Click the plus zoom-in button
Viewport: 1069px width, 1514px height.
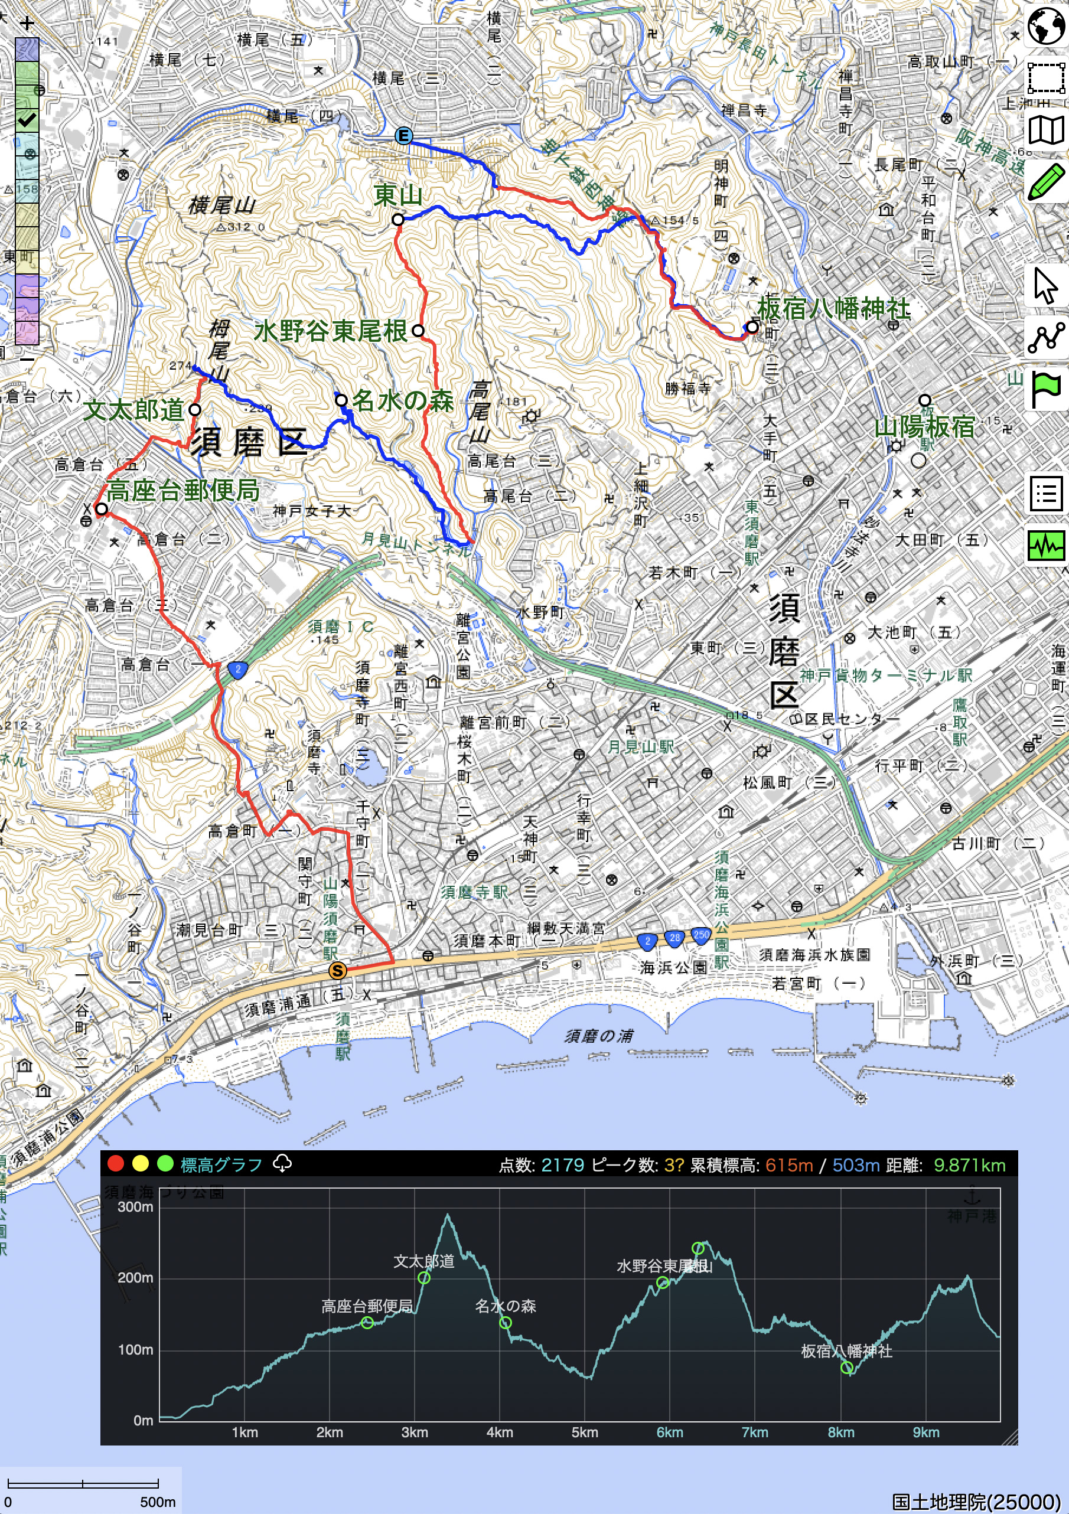pyautogui.click(x=27, y=24)
